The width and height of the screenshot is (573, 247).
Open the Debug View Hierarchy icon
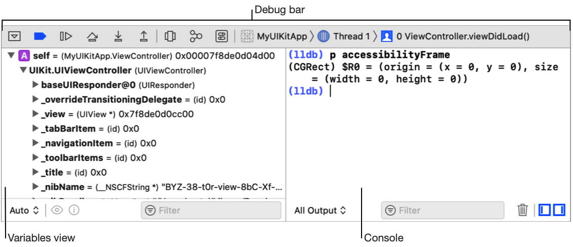[x=170, y=36]
